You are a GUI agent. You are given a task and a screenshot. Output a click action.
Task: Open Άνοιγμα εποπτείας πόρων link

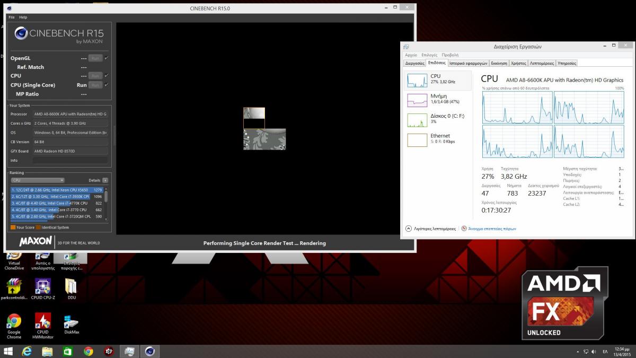pos(492,229)
